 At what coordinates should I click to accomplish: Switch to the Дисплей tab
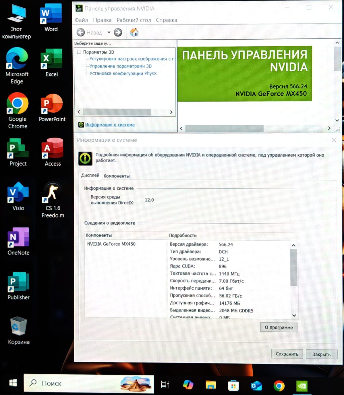coord(90,175)
